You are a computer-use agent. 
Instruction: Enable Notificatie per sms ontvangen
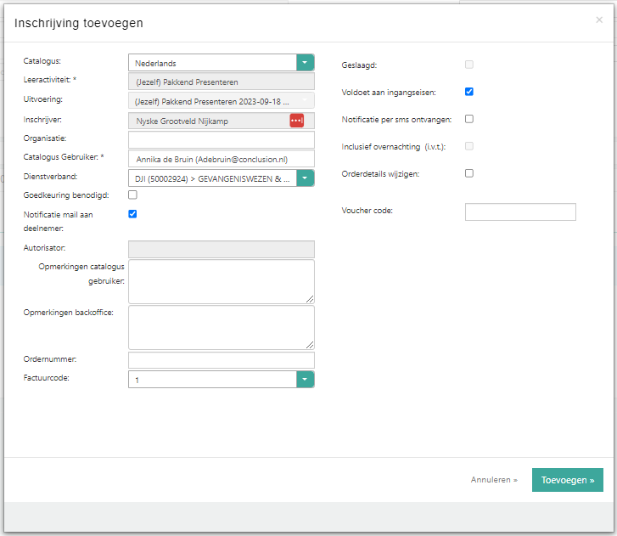click(469, 119)
